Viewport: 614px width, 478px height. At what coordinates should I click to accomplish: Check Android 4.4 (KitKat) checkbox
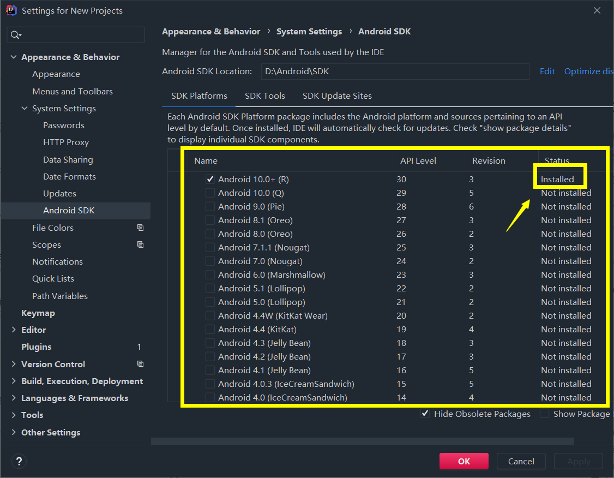(x=210, y=329)
